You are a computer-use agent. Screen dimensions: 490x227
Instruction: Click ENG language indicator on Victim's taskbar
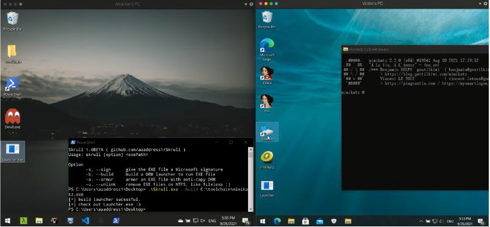(x=450, y=221)
